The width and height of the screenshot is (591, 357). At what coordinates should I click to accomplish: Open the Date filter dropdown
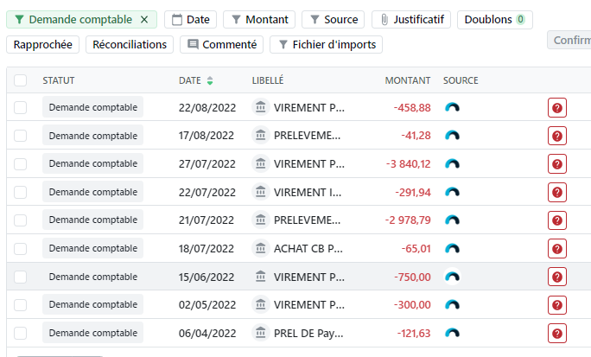[190, 19]
